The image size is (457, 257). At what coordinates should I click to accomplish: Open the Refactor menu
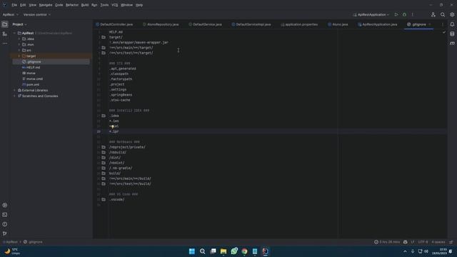(72, 5)
